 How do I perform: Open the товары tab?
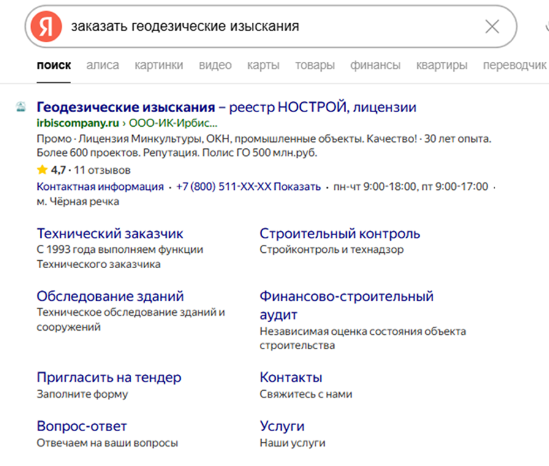[314, 64]
